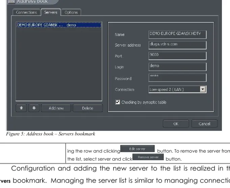Click the Password label text
230x188 pixels.
[123, 79]
